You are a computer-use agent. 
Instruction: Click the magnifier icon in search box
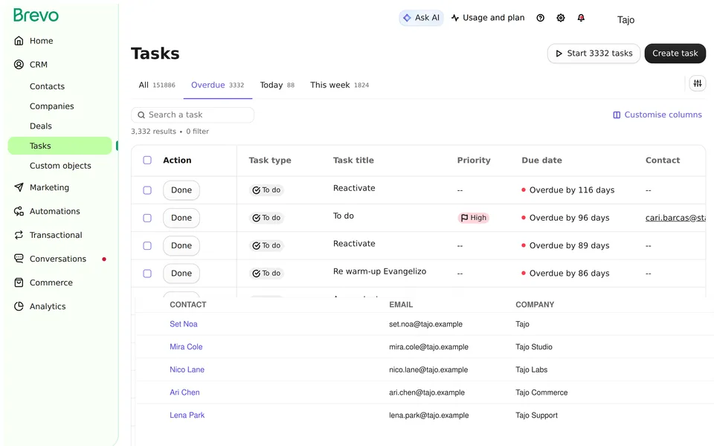[x=141, y=115]
